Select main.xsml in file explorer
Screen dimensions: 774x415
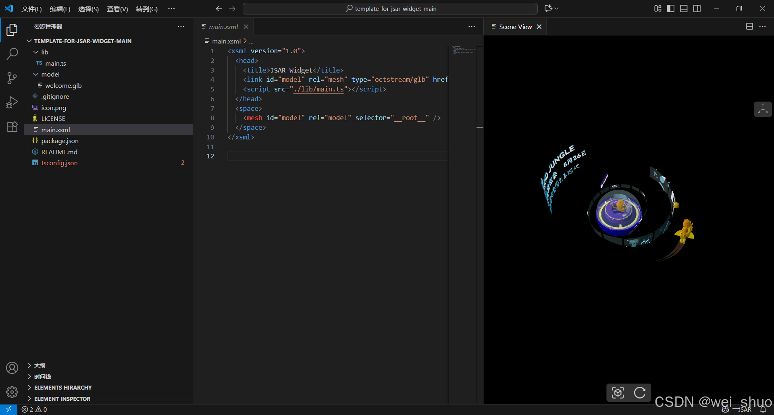[108, 130]
